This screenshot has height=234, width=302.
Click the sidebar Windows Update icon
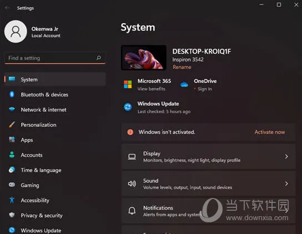coord(12,230)
